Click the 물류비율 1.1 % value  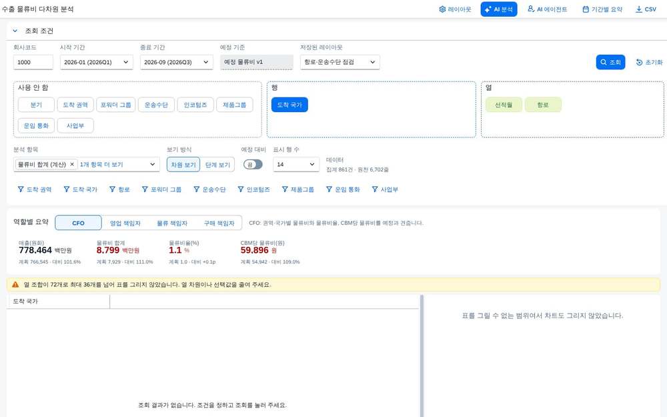pos(179,250)
